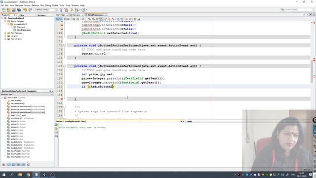
Task: Select jLabel4 in the Navigator
Action: pyautogui.click(x=17, y=139)
